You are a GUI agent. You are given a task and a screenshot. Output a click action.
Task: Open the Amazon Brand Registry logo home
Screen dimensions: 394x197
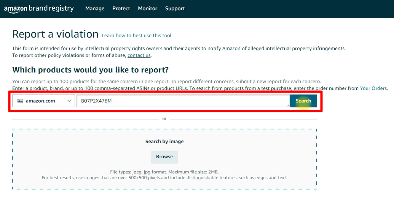click(x=39, y=9)
